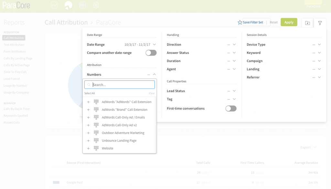The width and height of the screenshot is (331, 189).
Task: Click keypad icon for AdWords "Brand" Call Extension
Action: tap(96, 110)
